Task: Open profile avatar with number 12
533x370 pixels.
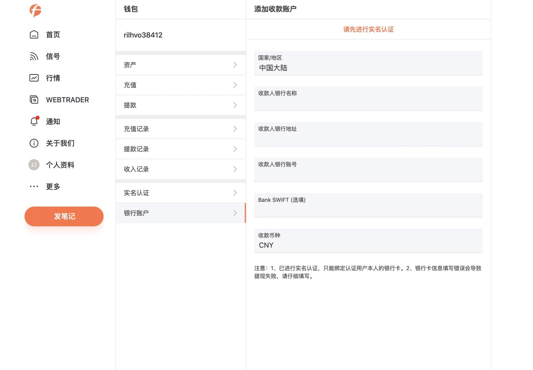Action: pos(34,165)
